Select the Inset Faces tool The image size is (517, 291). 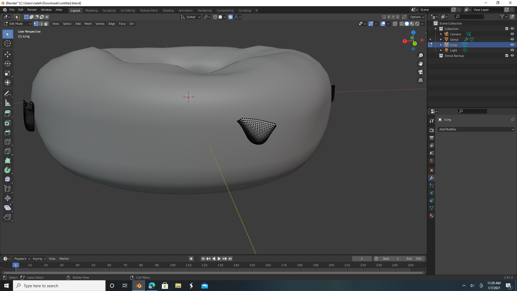pos(8,123)
